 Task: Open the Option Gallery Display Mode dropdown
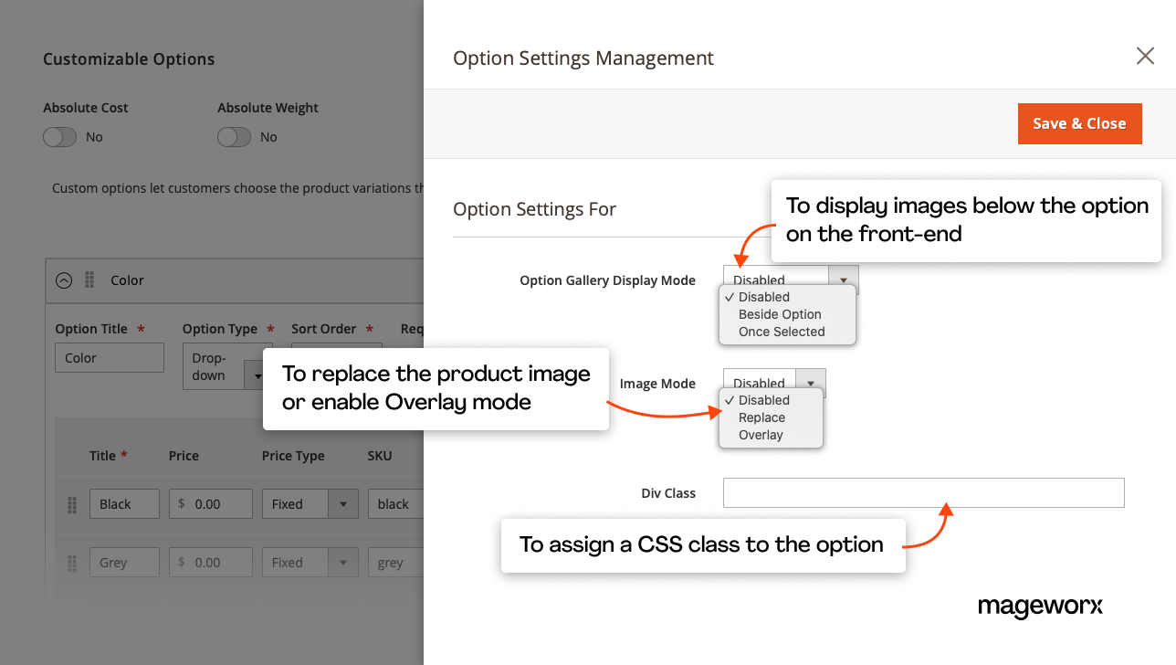[x=844, y=280]
